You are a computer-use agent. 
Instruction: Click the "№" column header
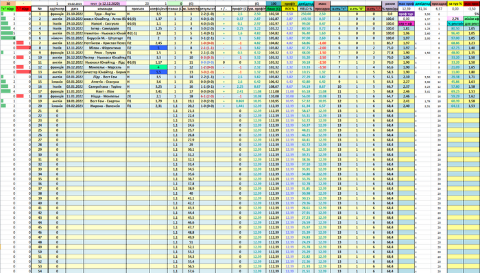point(40,9)
